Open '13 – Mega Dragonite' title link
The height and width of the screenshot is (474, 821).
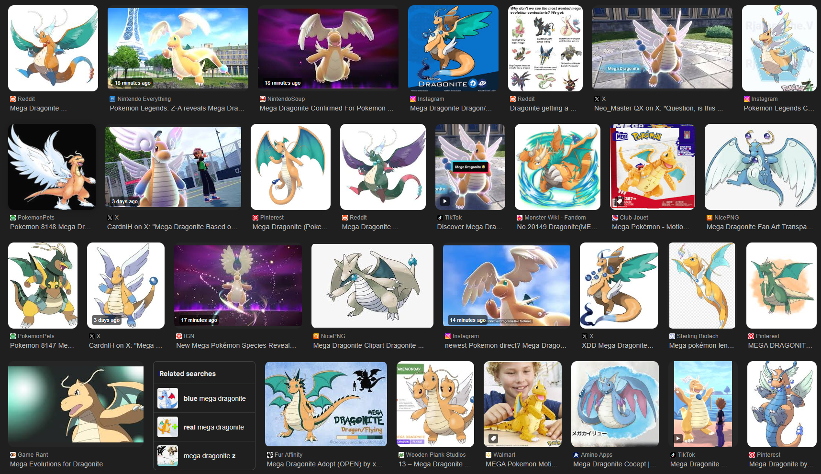point(434,464)
